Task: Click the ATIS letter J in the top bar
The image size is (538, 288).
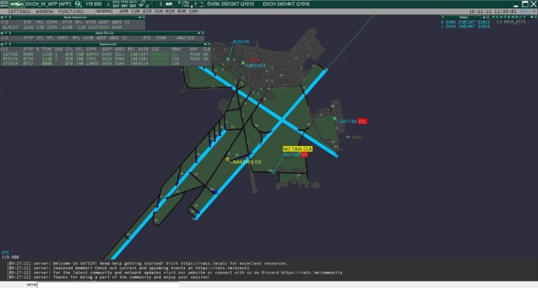Action: tap(108, 4)
